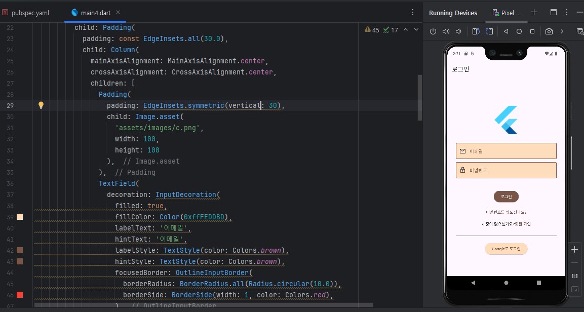Click InputDecoration on line 37
This screenshot has height=312, width=584.
click(x=186, y=194)
